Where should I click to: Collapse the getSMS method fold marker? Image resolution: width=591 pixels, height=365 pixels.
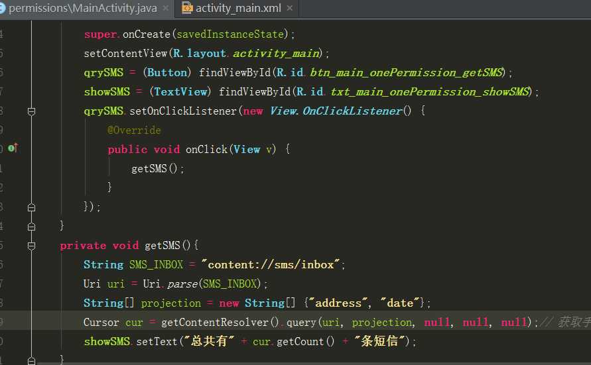point(32,246)
